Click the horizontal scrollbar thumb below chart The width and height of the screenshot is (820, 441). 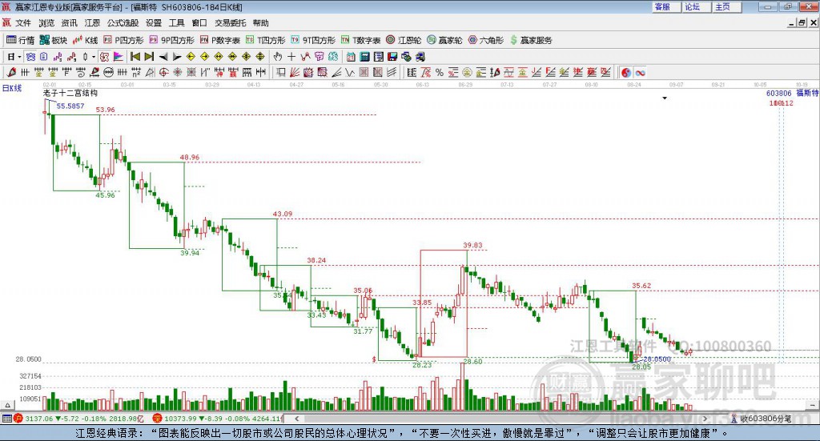click(x=502, y=419)
